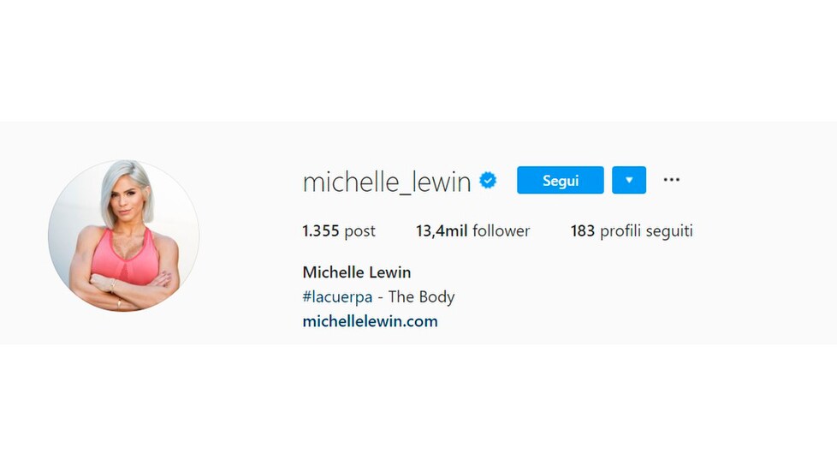This screenshot has width=837, height=466.
Task: Click the michelle_lewin username heading
Action: pos(387,182)
